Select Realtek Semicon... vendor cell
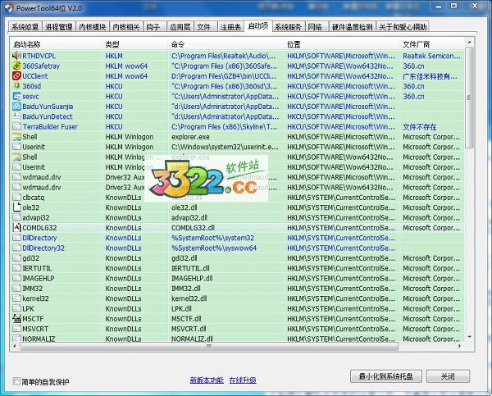 click(432, 56)
